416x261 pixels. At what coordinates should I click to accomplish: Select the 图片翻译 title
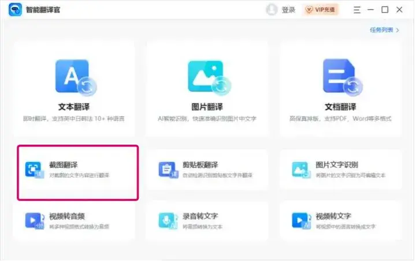point(207,107)
